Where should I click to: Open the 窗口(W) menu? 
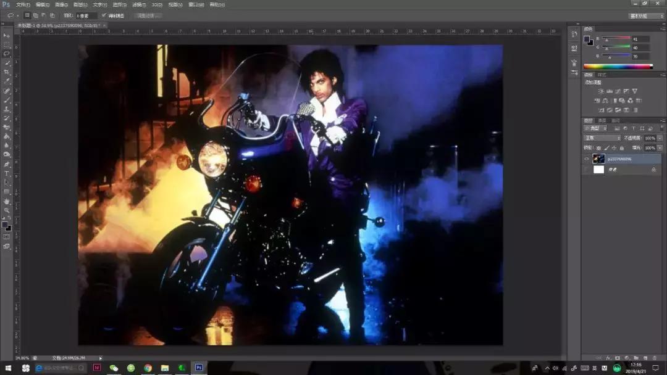196,5
